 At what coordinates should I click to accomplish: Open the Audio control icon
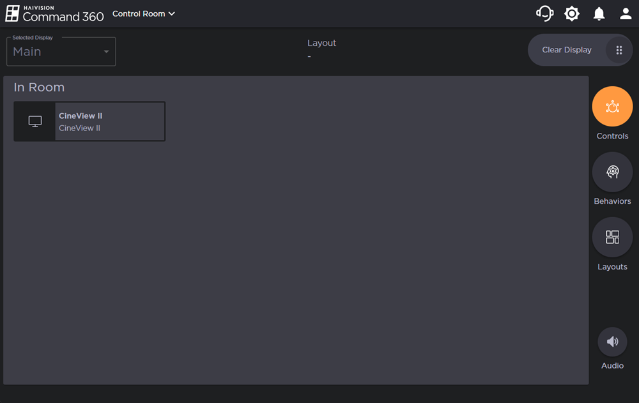click(612, 342)
